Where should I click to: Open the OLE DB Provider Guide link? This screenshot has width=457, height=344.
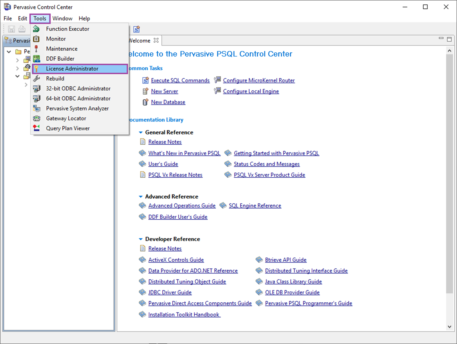coord(292,292)
